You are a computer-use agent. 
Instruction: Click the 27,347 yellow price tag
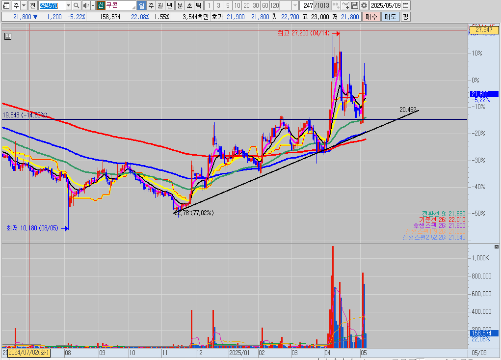click(484, 30)
